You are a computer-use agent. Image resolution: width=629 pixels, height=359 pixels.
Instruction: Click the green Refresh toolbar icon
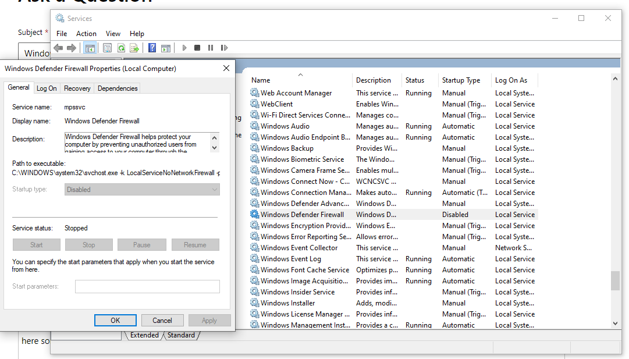[x=121, y=48]
